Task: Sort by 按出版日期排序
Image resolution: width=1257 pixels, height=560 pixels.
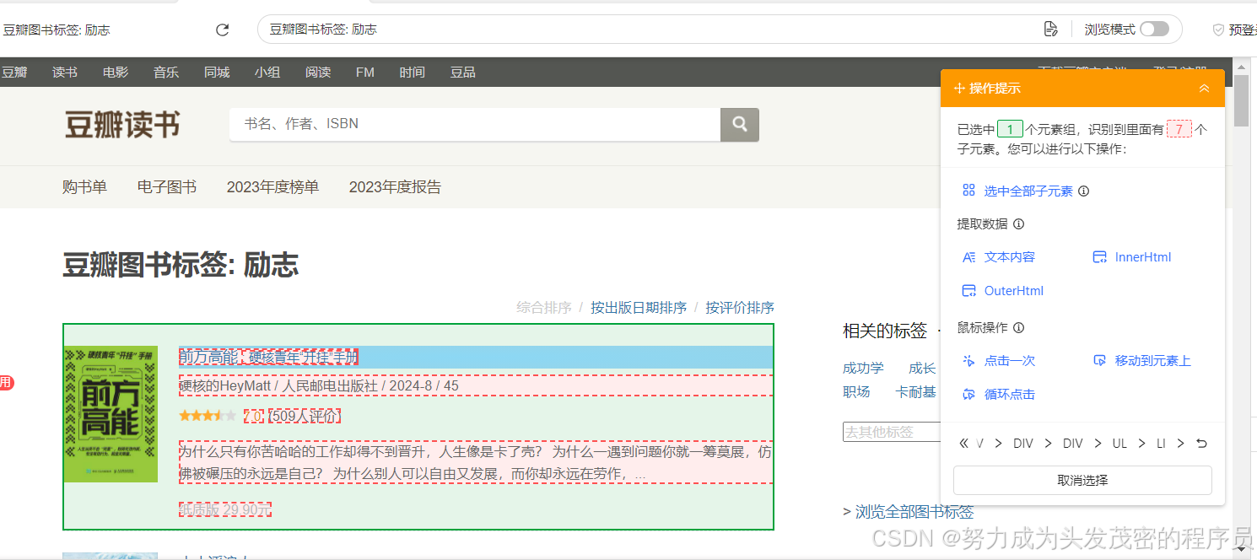Action: (639, 308)
